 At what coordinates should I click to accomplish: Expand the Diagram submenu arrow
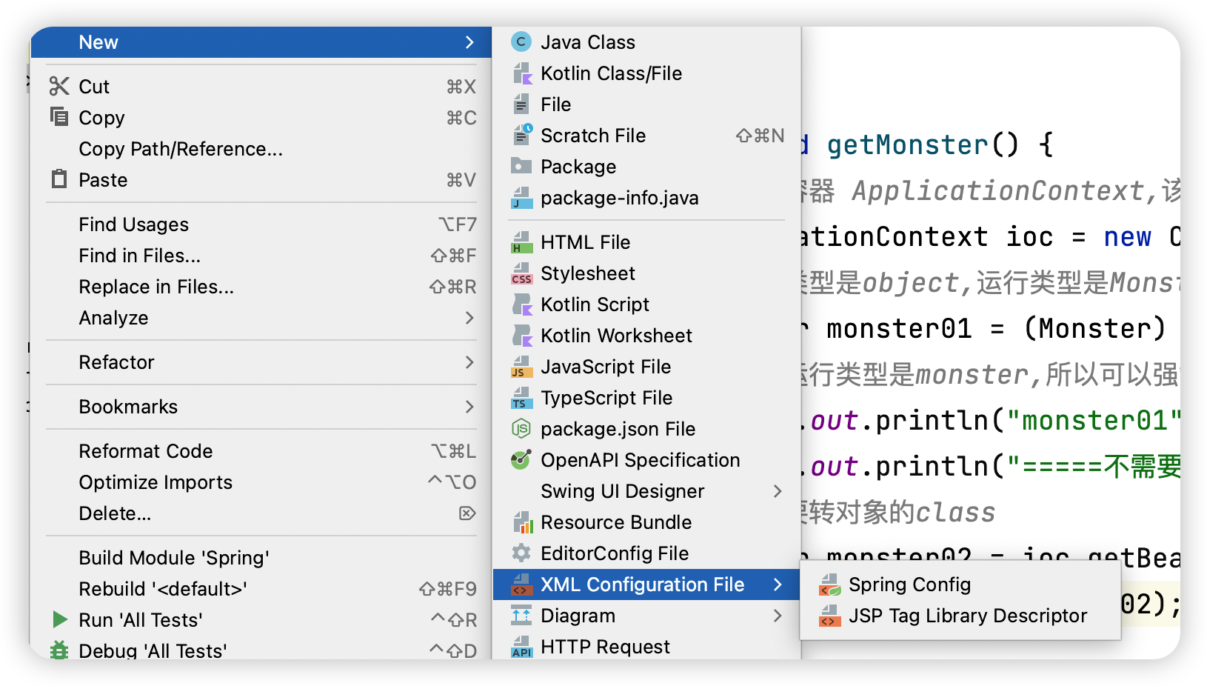[778, 616]
